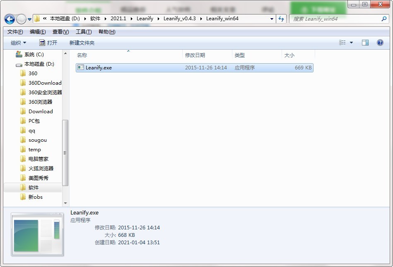
Task: Open the 文件(F) menu
Action: (x=15, y=32)
